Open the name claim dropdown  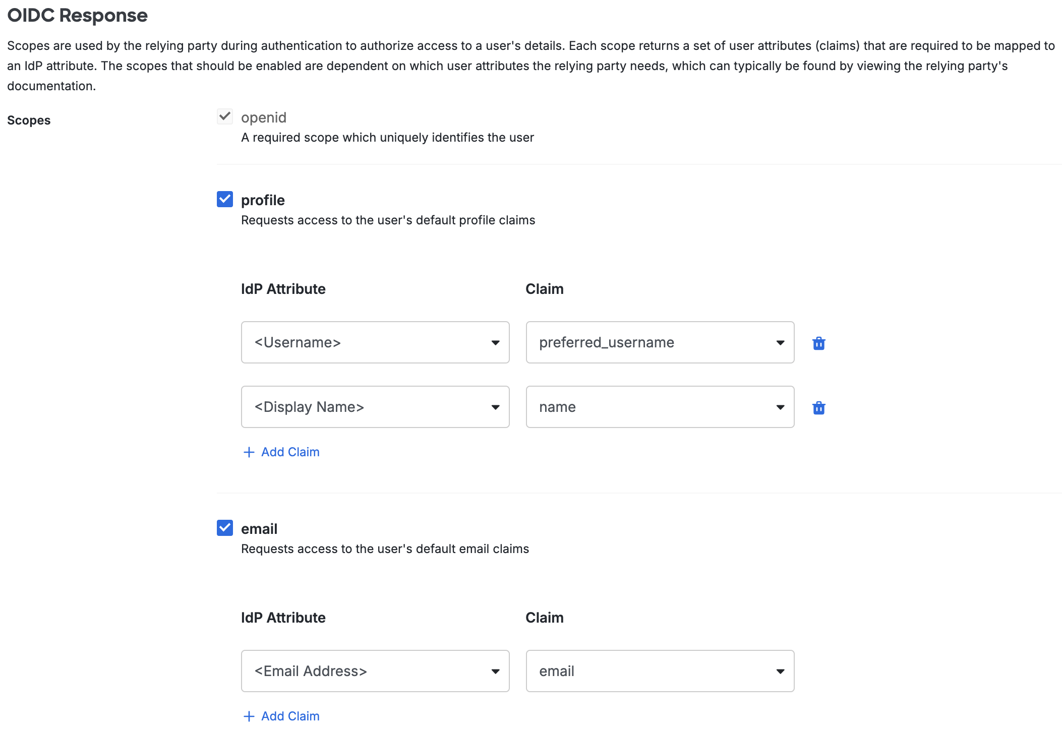[x=660, y=407]
